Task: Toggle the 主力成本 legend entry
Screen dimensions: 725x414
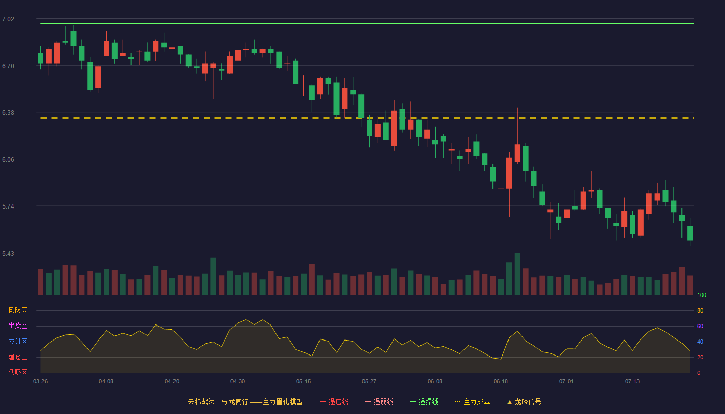Action: coord(472,402)
